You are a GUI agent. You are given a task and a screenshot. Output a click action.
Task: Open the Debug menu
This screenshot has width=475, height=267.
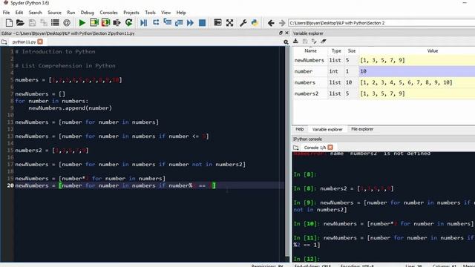click(x=88, y=13)
